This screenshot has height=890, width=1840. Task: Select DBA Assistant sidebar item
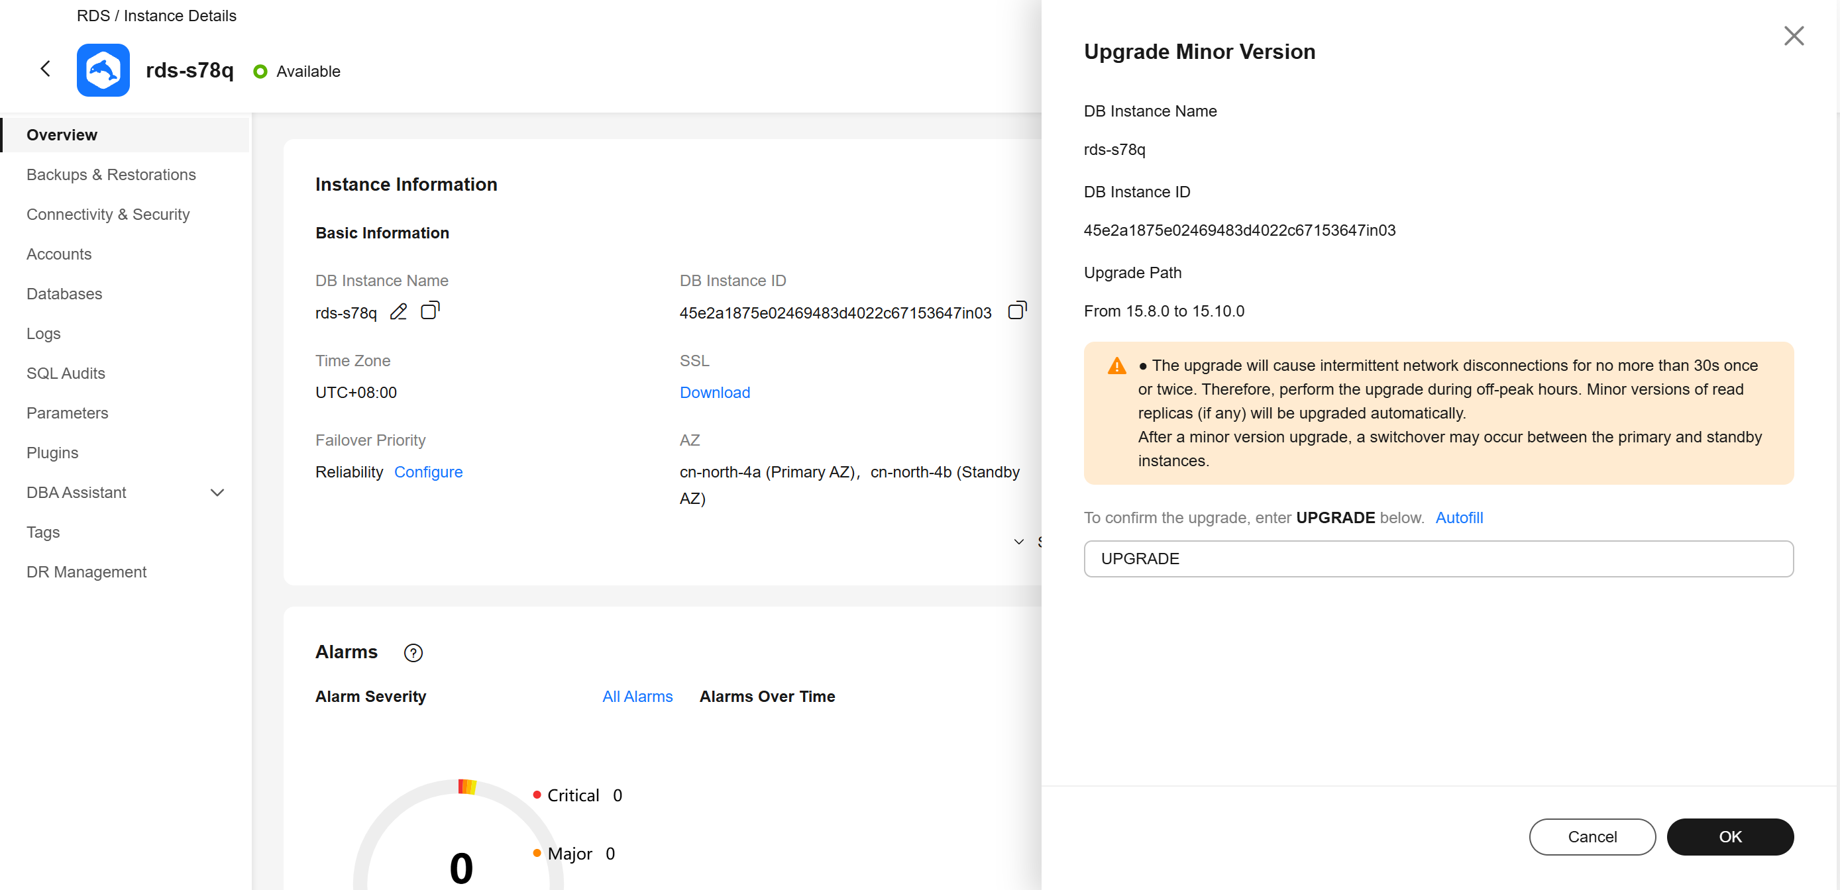tap(76, 493)
